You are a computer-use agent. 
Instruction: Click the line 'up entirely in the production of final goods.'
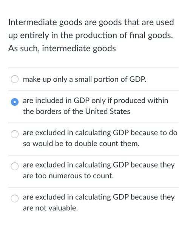(x=91, y=36)
